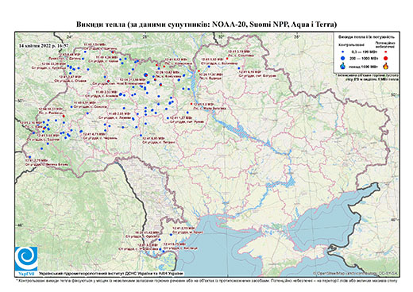Click the date stamp 14 квітня 2022
This screenshot has height=292, width=413.
point(44,45)
